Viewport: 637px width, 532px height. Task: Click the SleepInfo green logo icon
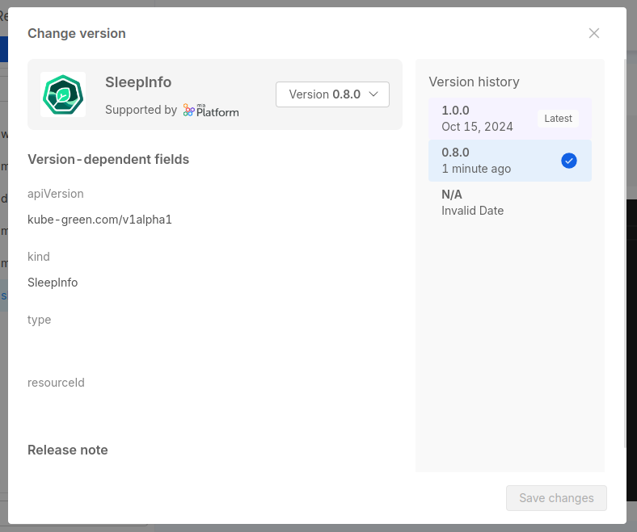click(63, 94)
